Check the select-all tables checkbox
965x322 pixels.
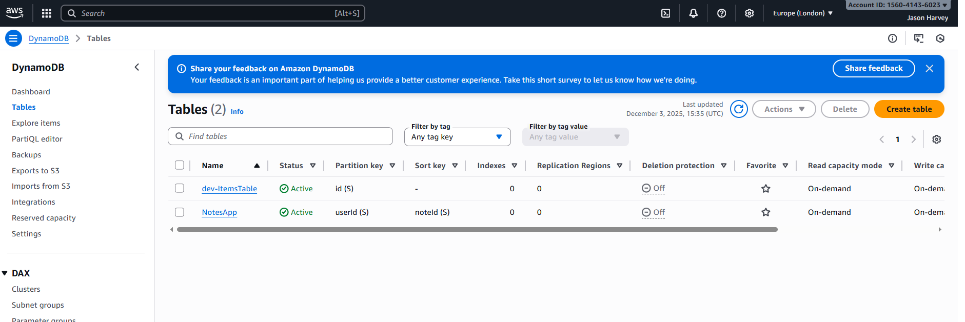(x=180, y=165)
